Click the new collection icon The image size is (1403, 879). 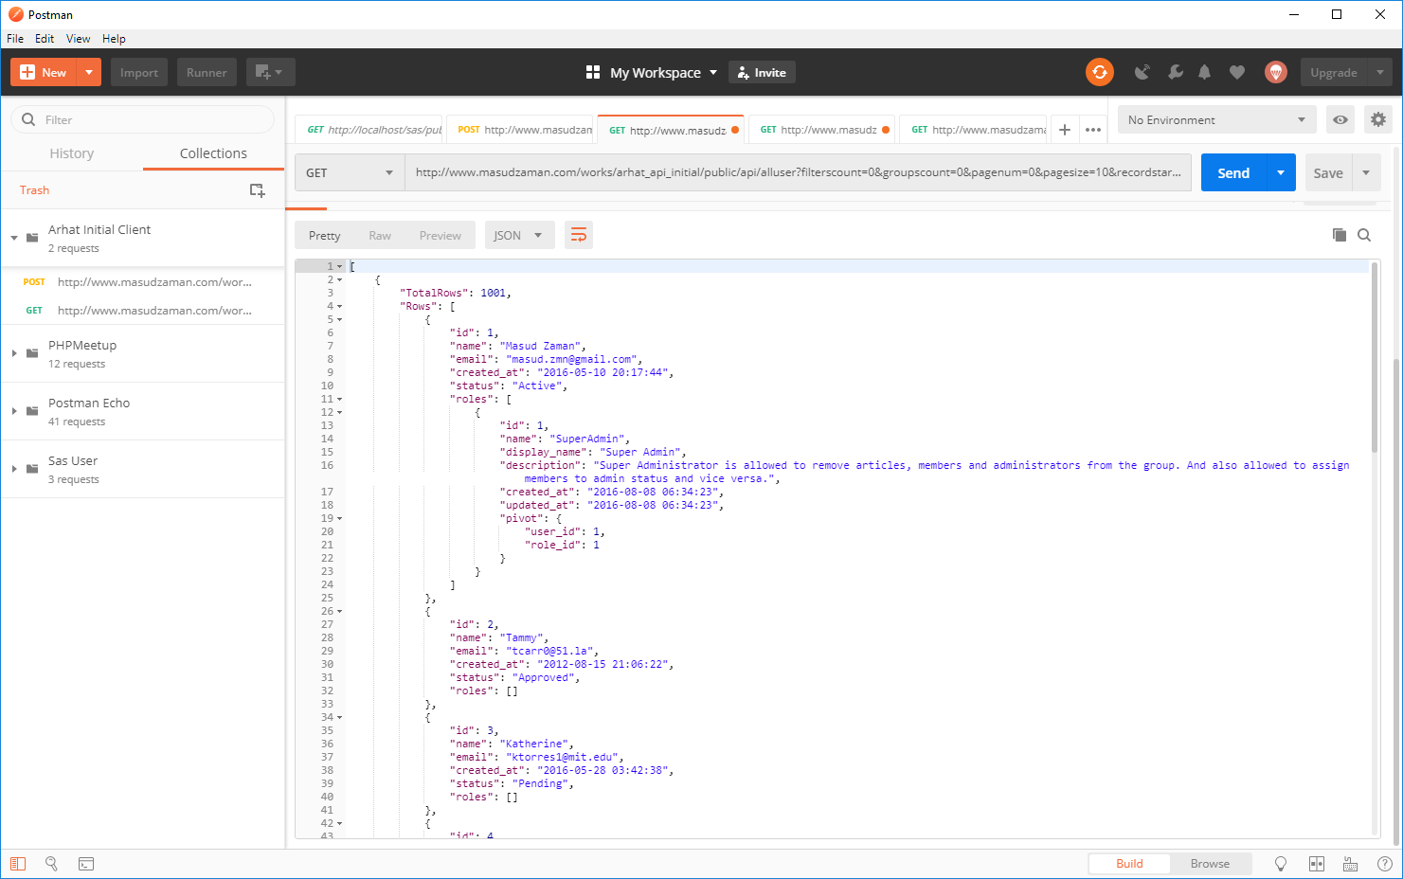click(x=257, y=190)
